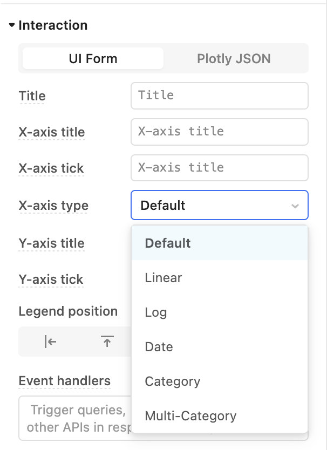Select legend top-align position icon

pos(107,342)
